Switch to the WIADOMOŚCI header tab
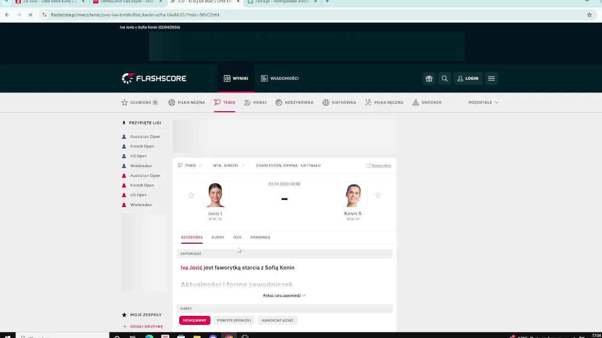This screenshot has height=338, width=602. [x=280, y=78]
